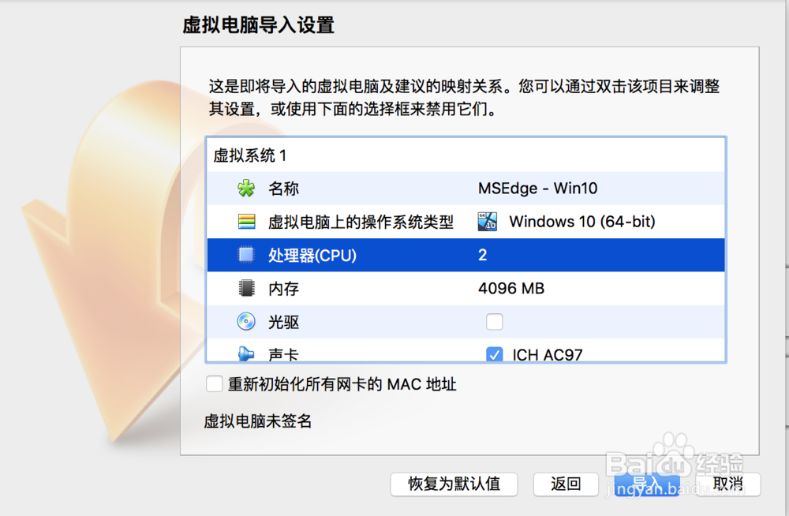Viewport: 789px width, 516px height.
Task: Click the optical disc drive icon
Action: click(246, 321)
